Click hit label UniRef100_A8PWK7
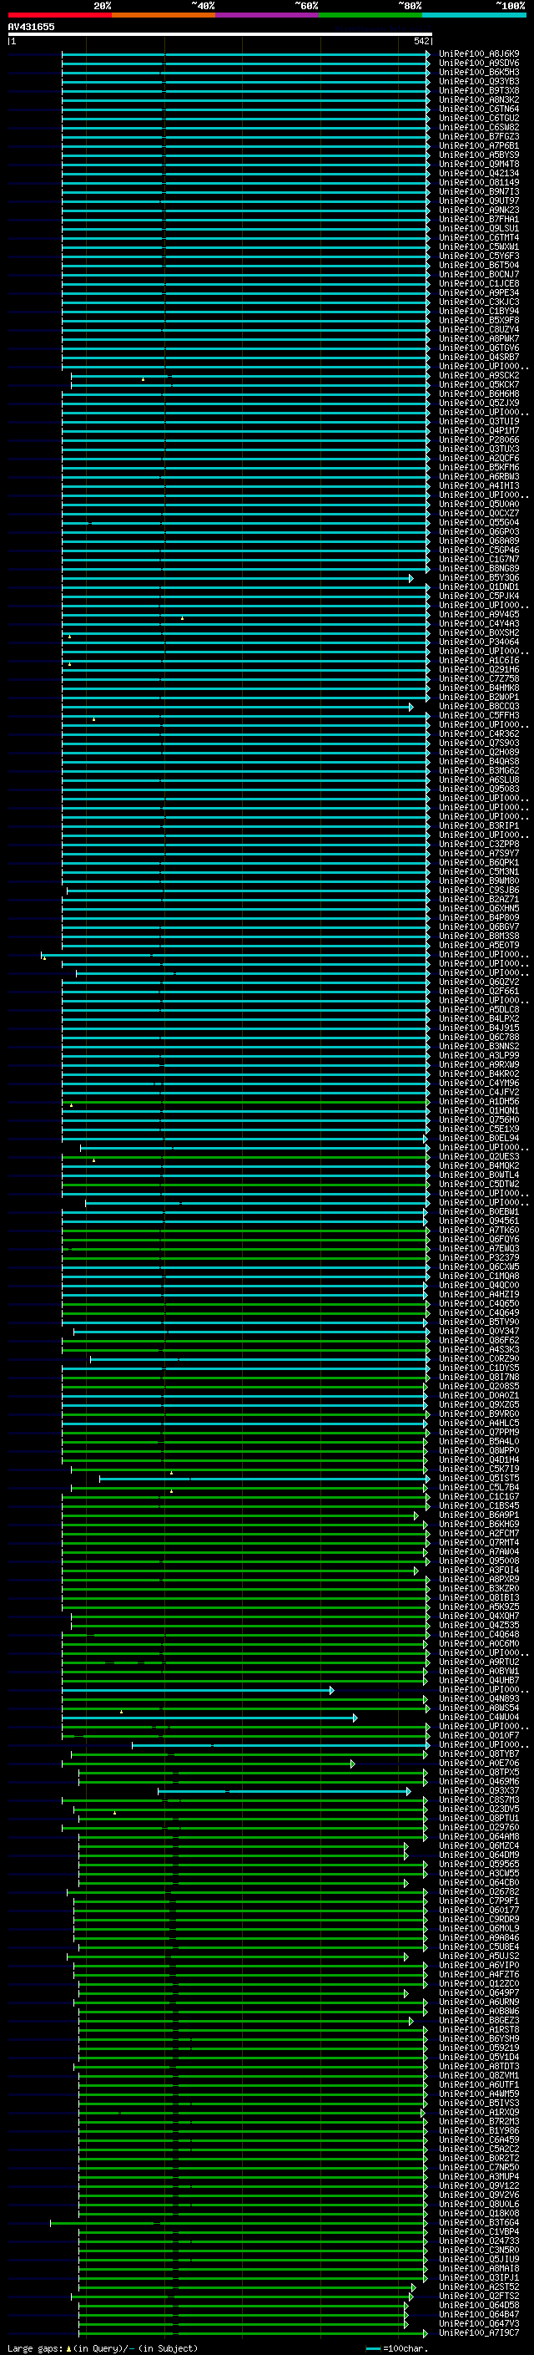The image size is (534, 2355). click(479, 339)
